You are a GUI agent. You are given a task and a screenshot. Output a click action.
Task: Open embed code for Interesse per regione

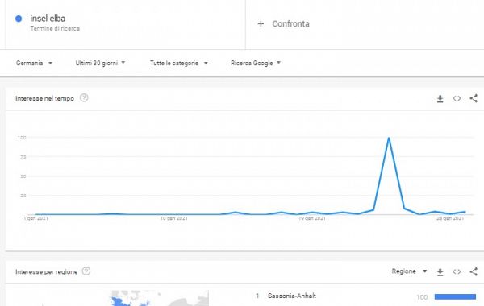[457, 271]
